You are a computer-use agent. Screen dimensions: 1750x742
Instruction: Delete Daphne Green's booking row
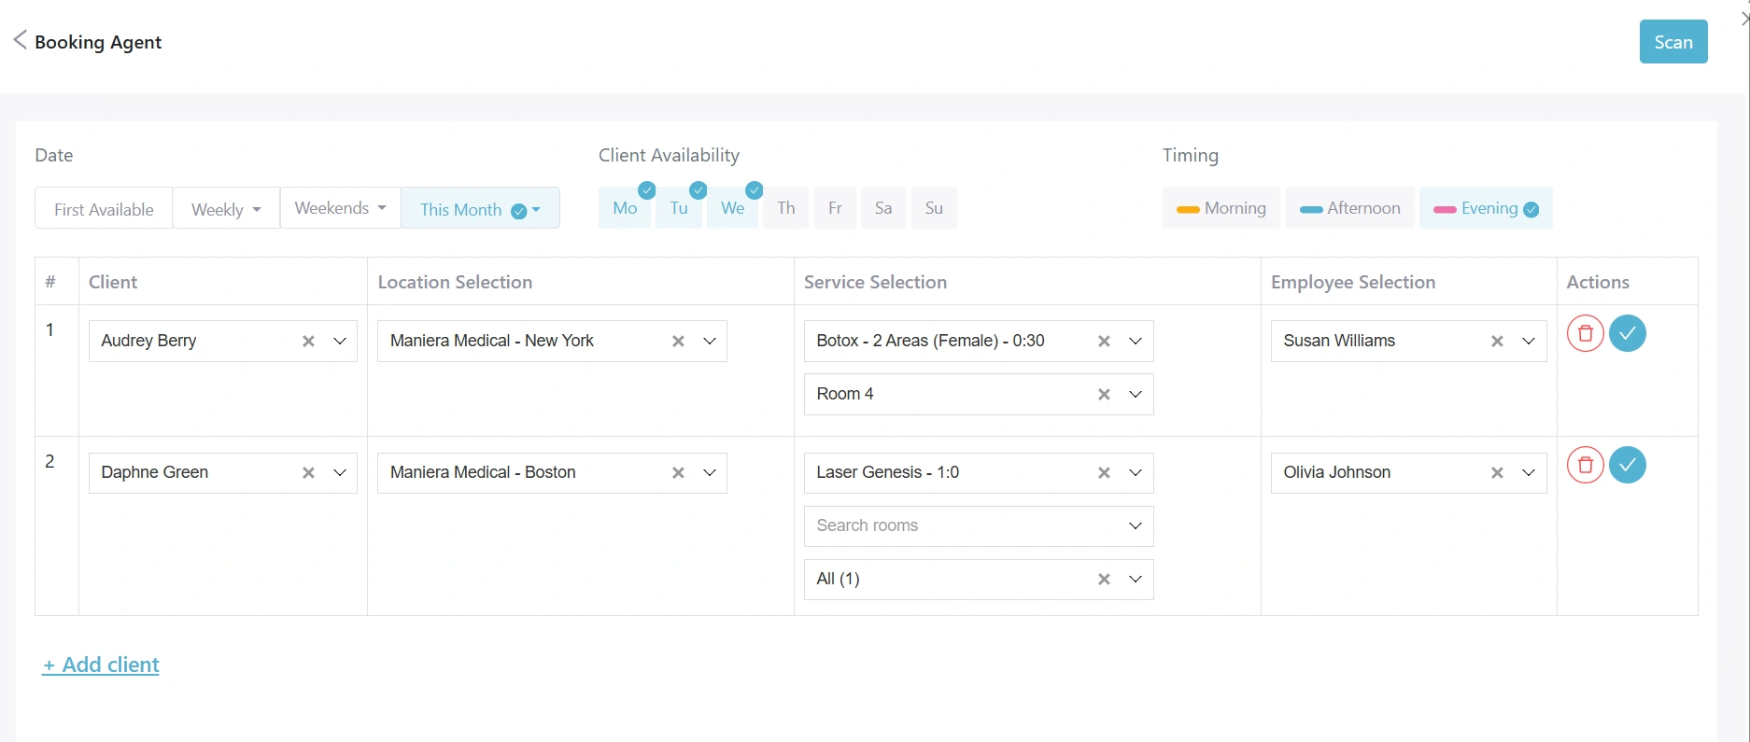click(1585, 465)
